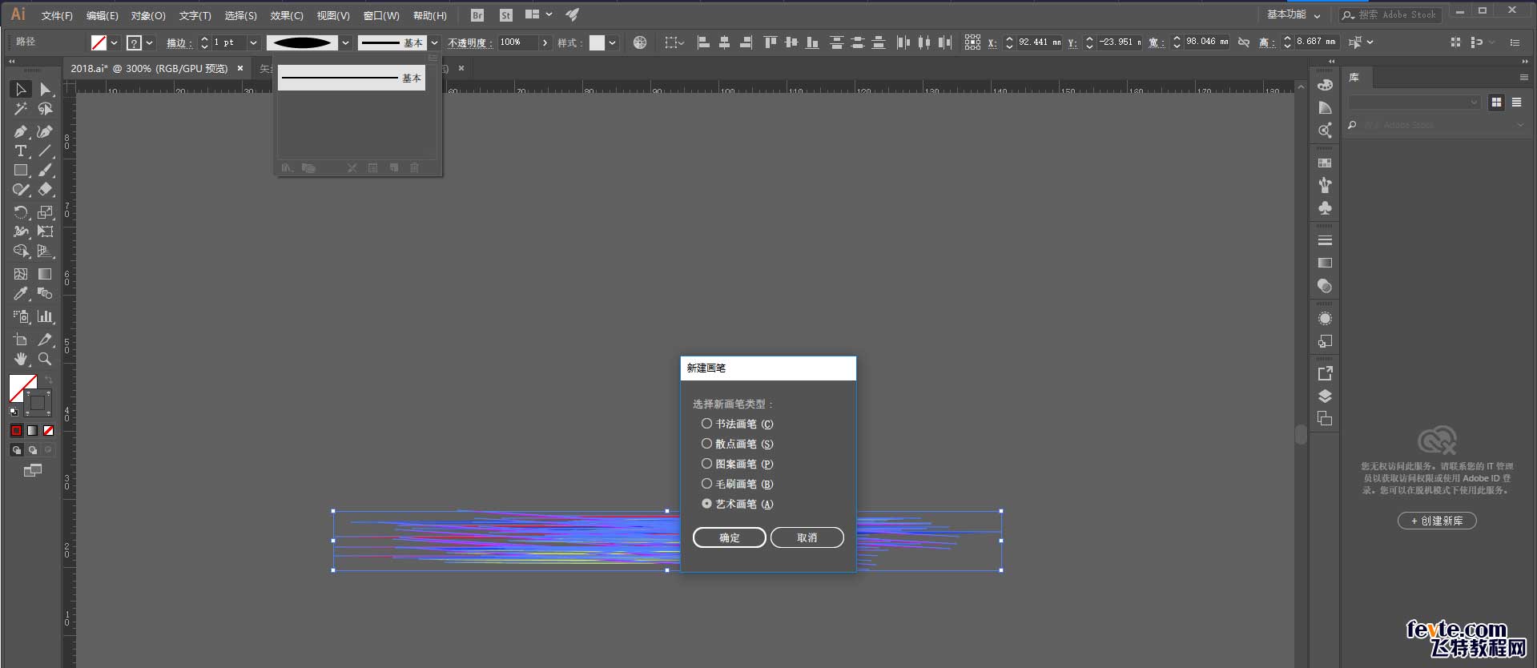Select the Line Segment tool
This screenshot has width=1537, height=668.
click(46, 151)
